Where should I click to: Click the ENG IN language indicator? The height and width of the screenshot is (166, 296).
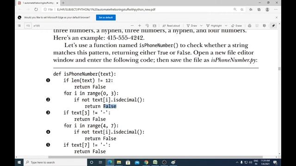click(256, 162)
